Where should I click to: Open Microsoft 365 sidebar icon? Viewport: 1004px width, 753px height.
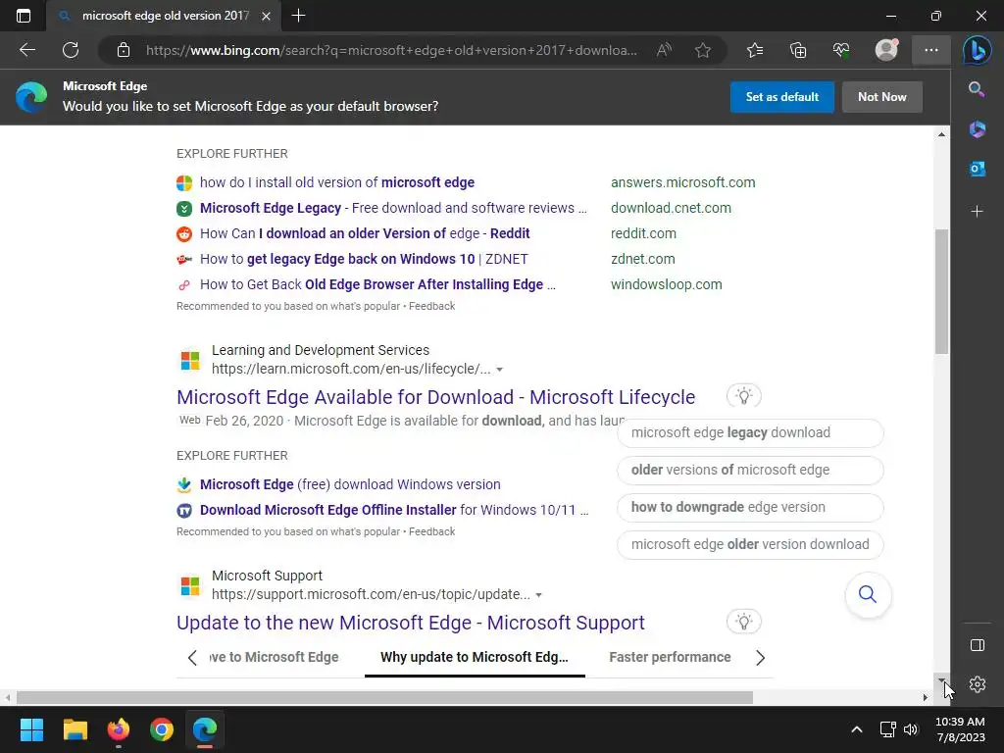pos(978,129)
